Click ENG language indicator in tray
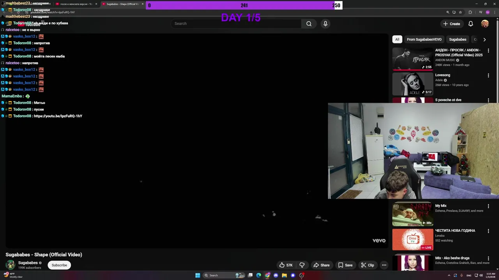The width and height of the screenshot is (499, 280). [469, 275]
